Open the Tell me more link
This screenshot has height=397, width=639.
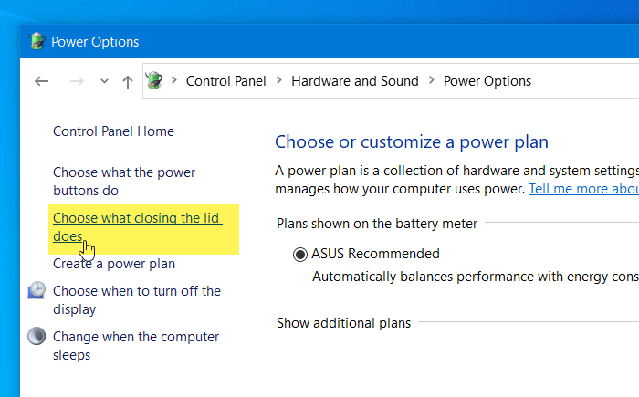pos(582,189)
